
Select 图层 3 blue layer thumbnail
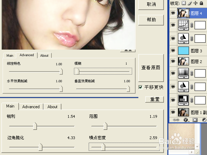[x=184, y=51]
